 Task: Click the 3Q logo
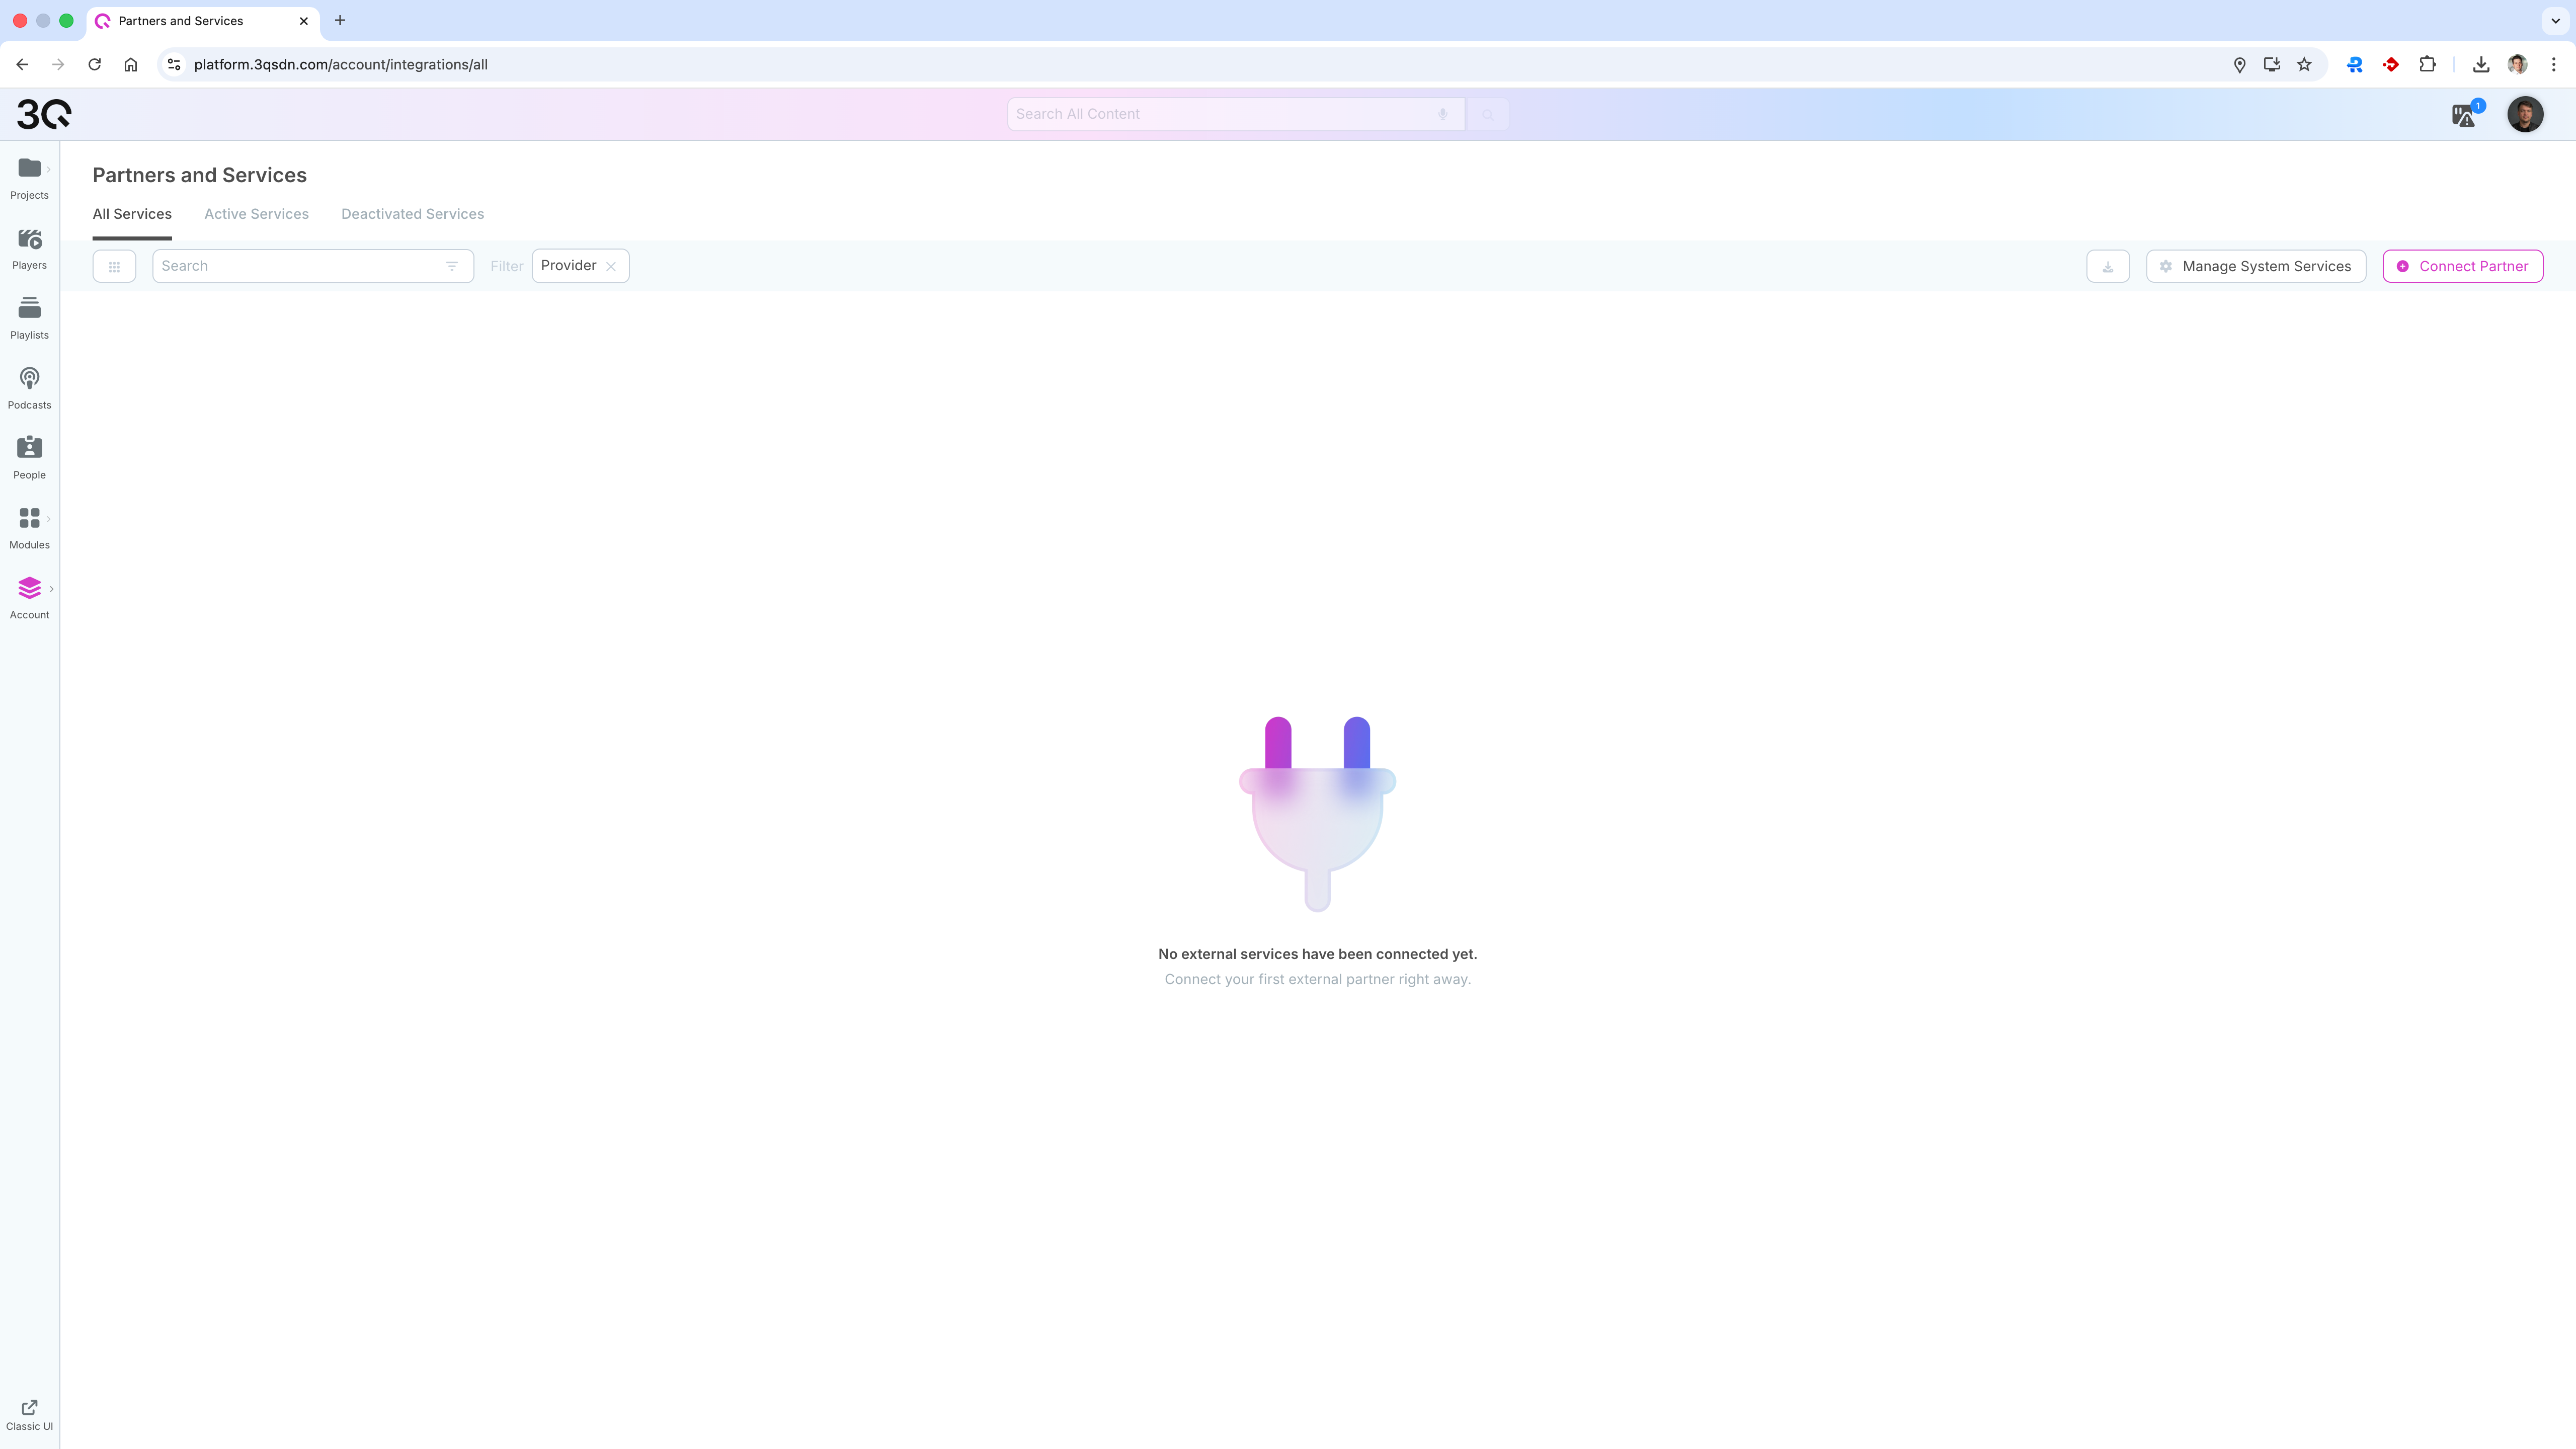(44, 114)
